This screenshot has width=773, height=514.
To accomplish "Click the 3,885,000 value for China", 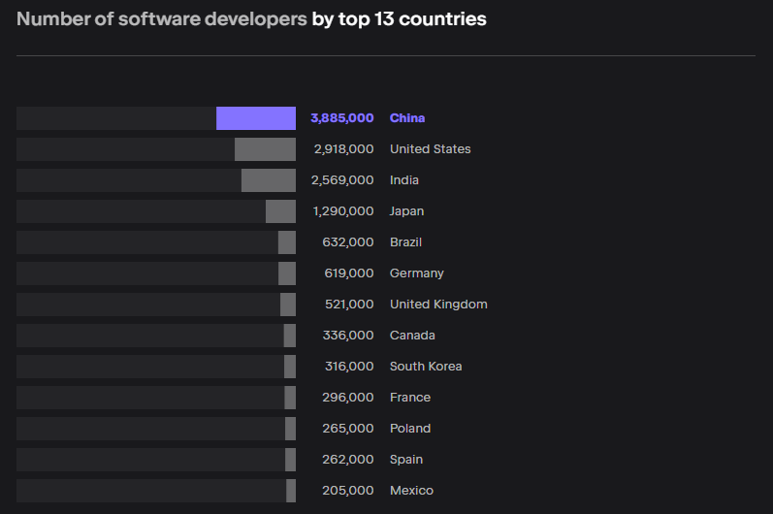I will [x=341, y=118].
